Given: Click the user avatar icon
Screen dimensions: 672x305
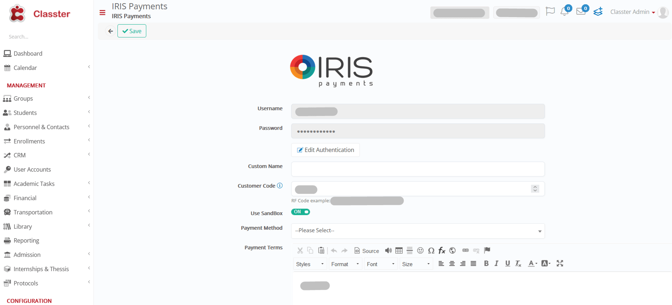Looking at the screenshot, I should click(663, 12).
